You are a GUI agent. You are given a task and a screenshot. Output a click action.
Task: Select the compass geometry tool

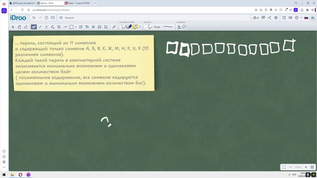[46, 27]
